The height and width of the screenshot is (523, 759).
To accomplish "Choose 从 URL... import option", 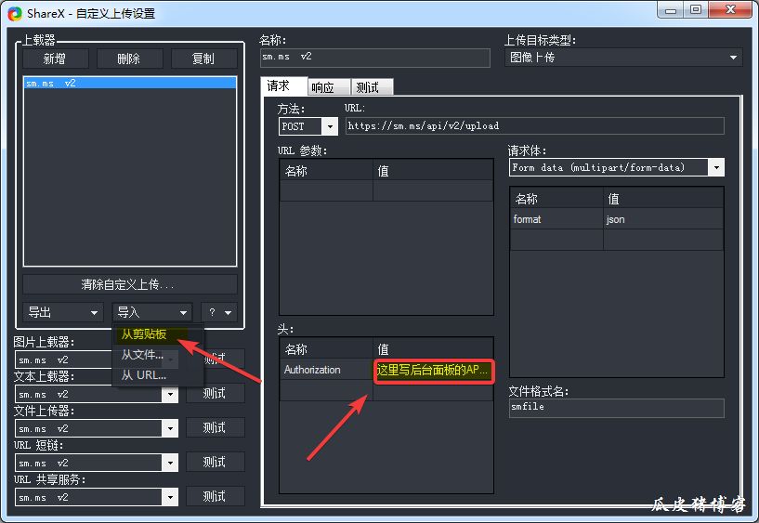I will (144, 375).
